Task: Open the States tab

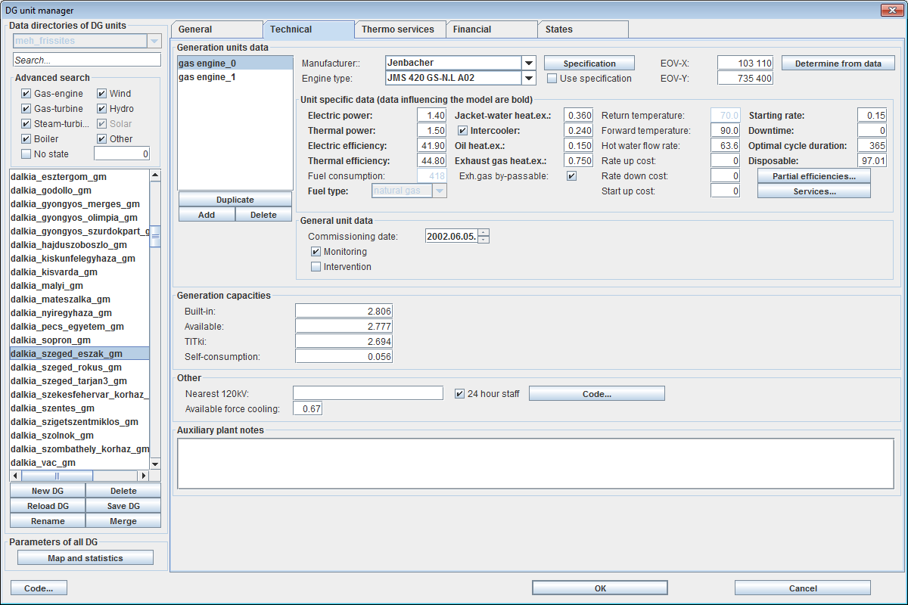Action: point(583,29)
